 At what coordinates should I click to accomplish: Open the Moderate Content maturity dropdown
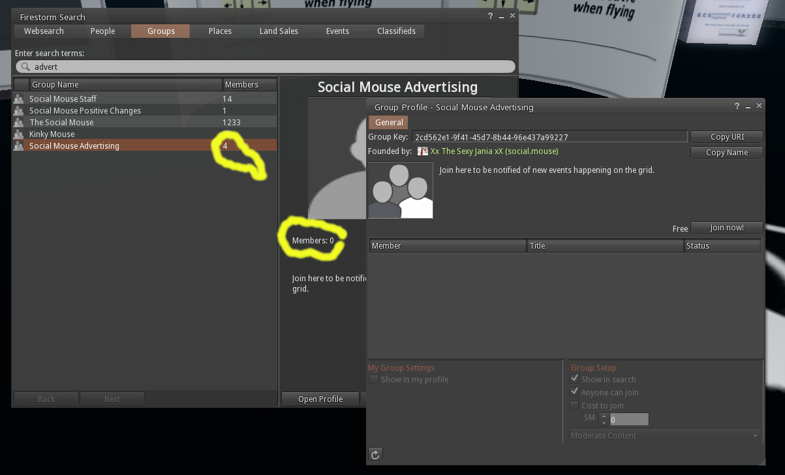(x=664, y=435)
